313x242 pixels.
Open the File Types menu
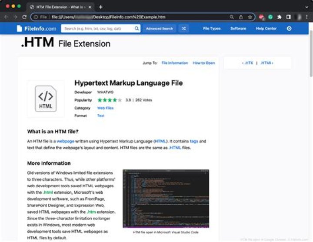[x=212, y=29]
